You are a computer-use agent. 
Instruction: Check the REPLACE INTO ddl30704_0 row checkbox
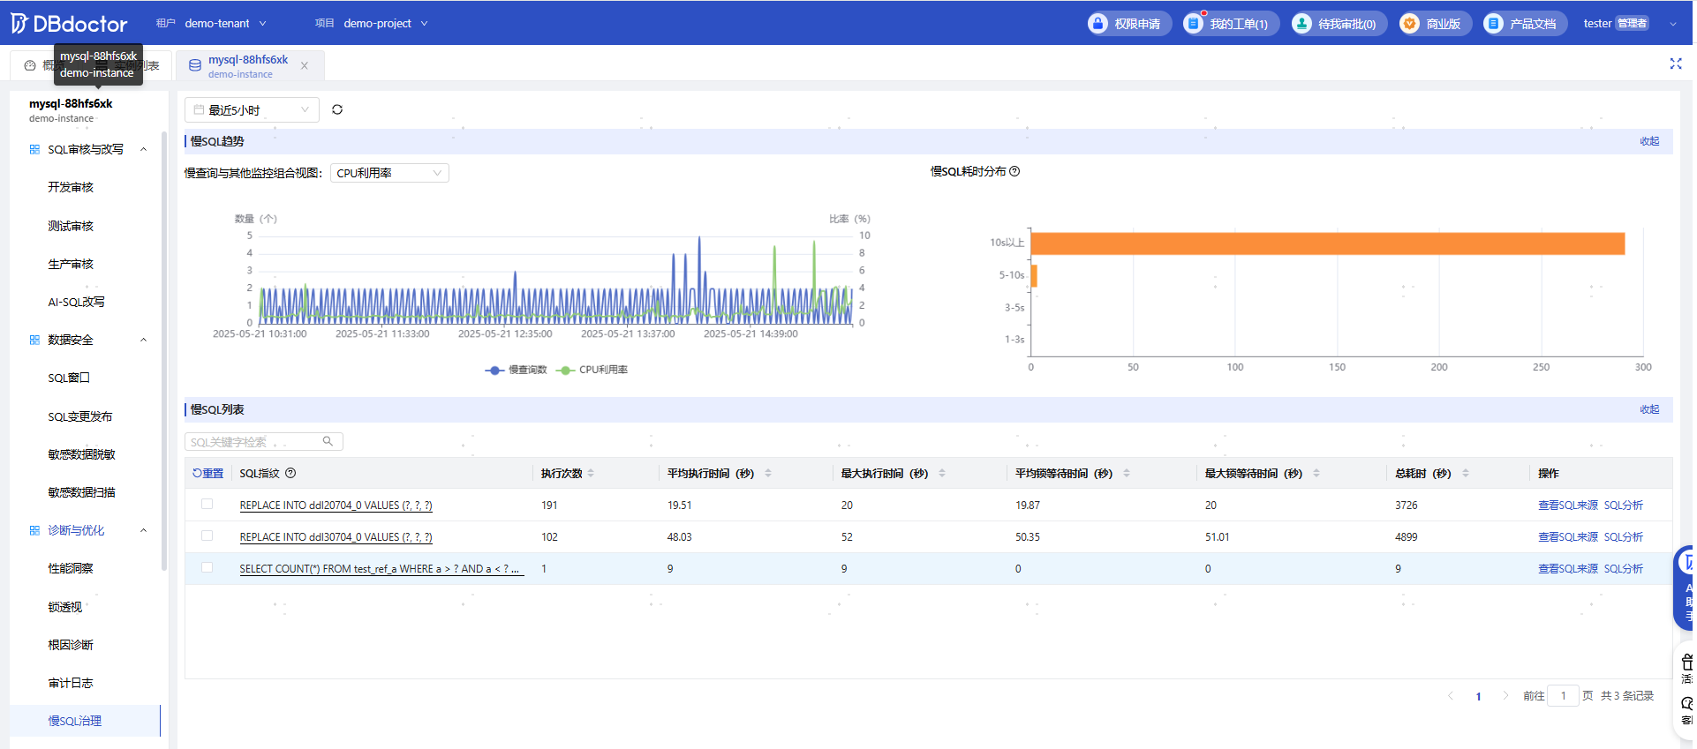207,536
